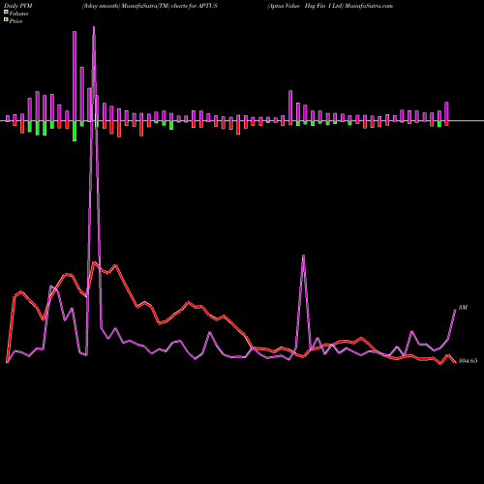Screen dimensions: 484x484
Task: Select the Price legend label
Action: point(15,21)
